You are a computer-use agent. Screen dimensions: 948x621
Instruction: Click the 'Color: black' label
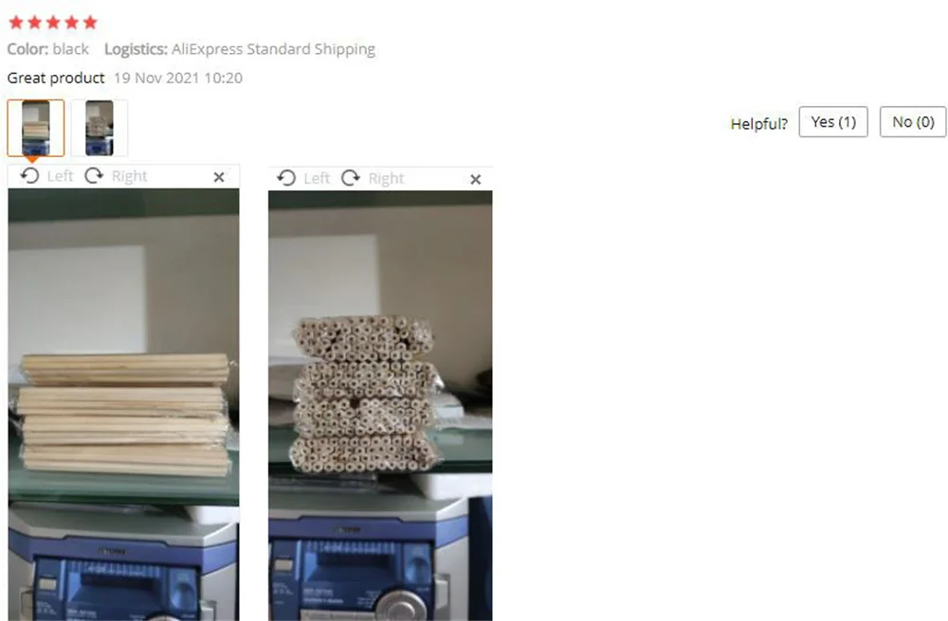click(47, 49)
